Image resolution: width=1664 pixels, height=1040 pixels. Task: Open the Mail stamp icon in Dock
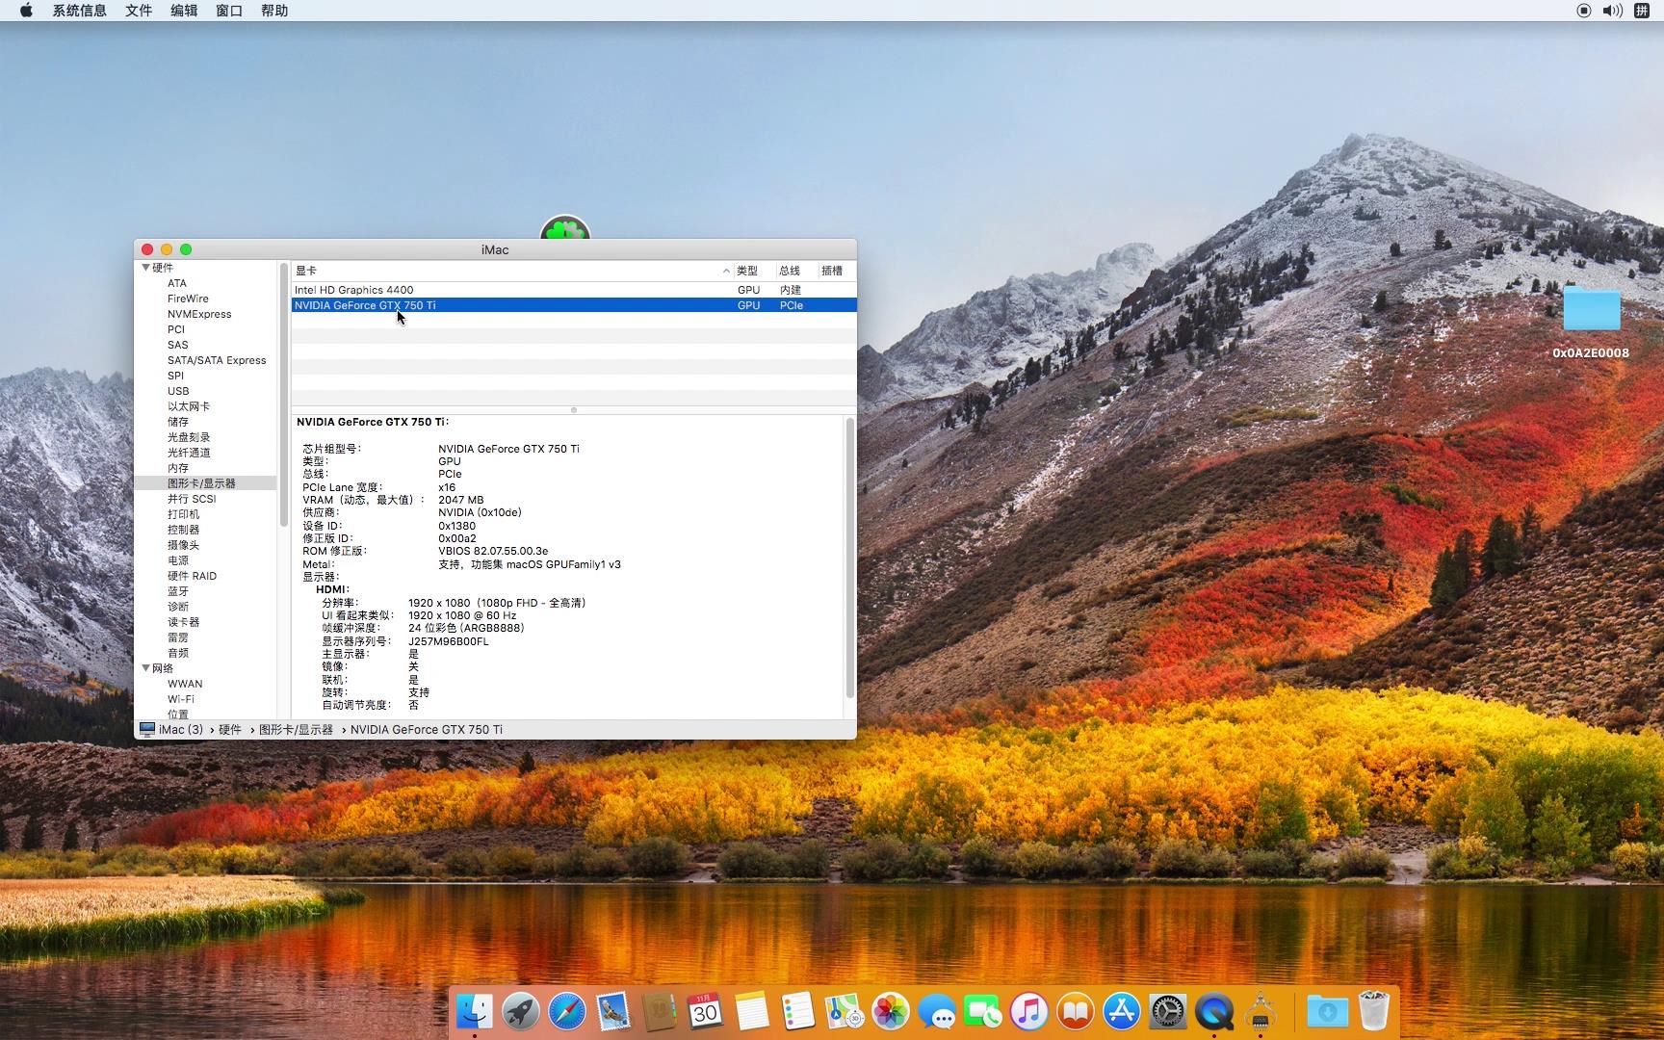point(612,1011)
